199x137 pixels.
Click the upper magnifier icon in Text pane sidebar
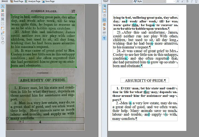(104, 24)
